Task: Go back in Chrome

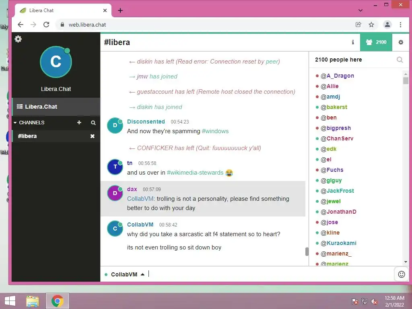Action: pyautogui.click(x=21, y=25)
